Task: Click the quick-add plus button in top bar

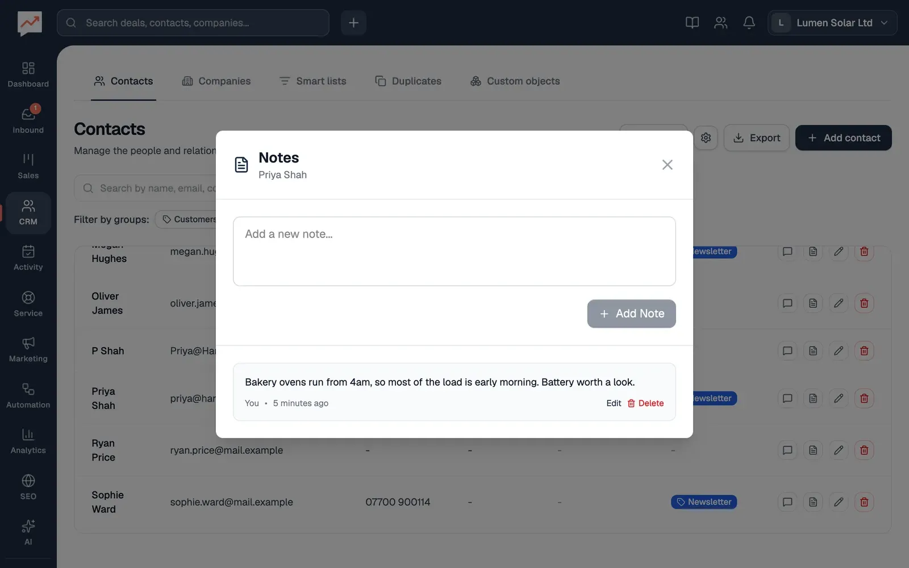Action: 353,23
